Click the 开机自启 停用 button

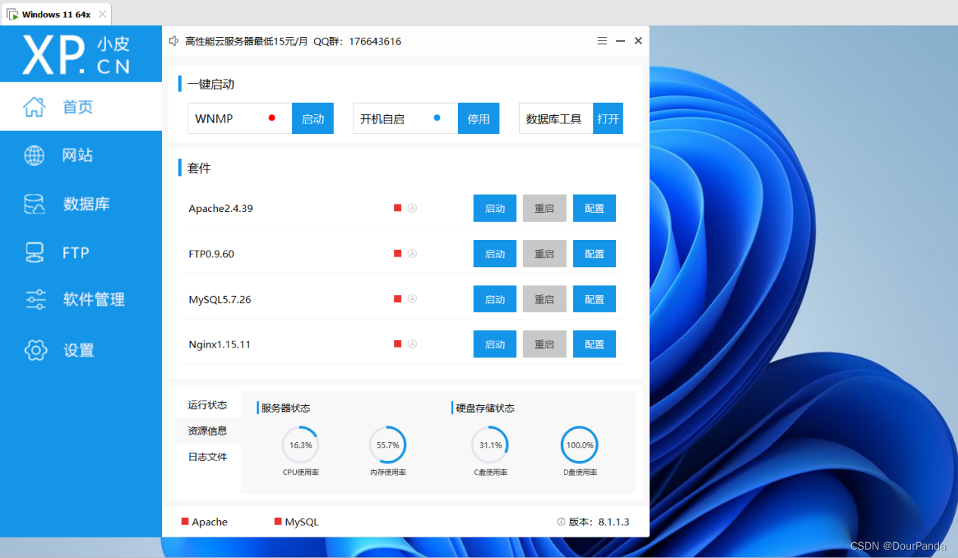click(x=479, y=119)
